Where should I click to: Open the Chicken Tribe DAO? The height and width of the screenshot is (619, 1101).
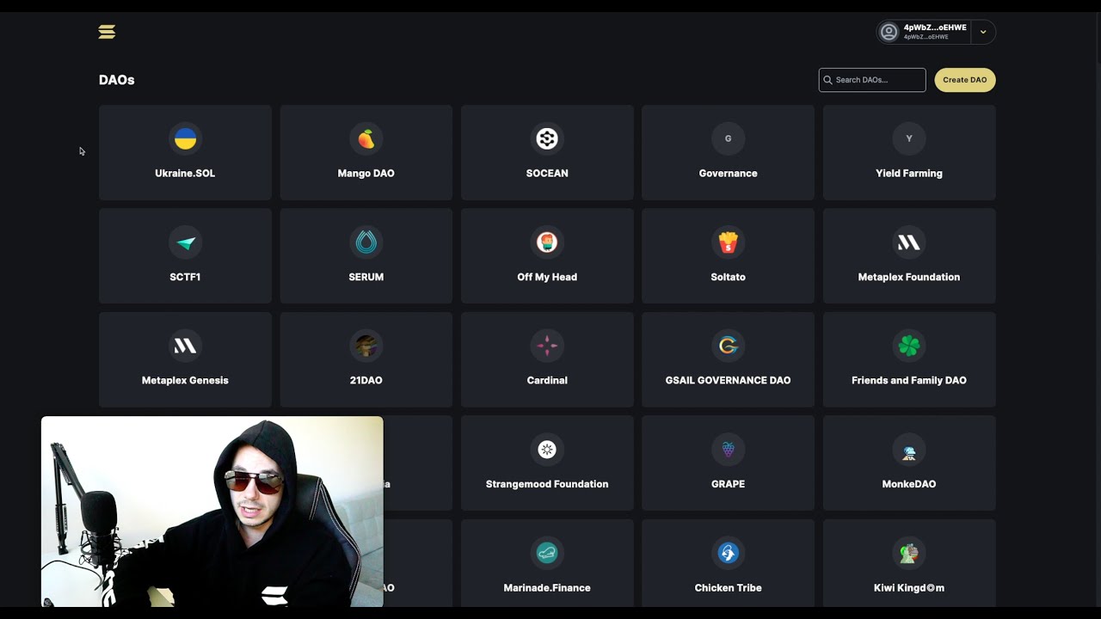click(x=728, y=563)
